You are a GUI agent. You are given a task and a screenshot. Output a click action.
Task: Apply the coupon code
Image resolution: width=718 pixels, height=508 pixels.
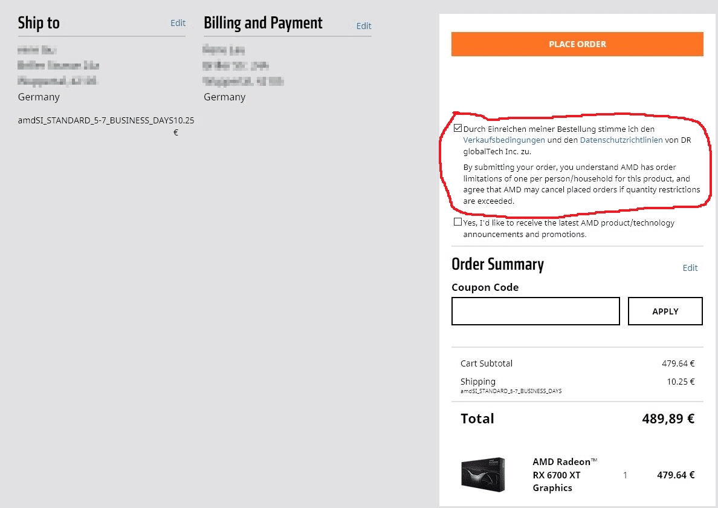tap(665, 311)
